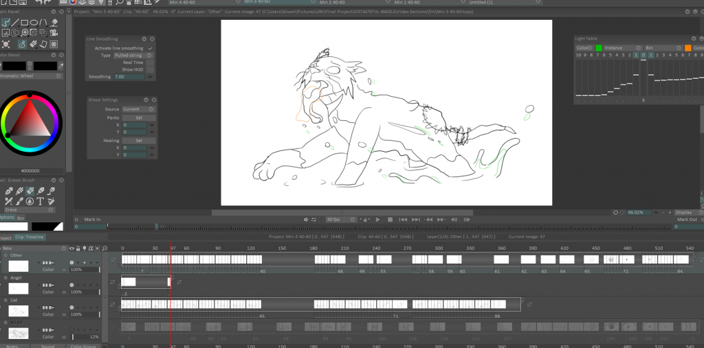Viewport: 704px width, 348px height.
Task: Click the timeline zoom magnifier icon
Action: 104,248
